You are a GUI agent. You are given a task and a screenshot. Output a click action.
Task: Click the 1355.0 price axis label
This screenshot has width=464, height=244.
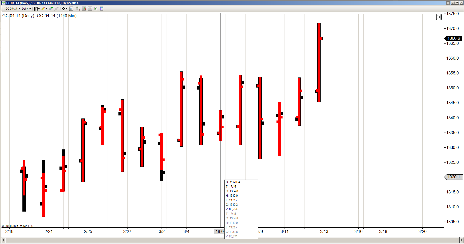point(453,73)
